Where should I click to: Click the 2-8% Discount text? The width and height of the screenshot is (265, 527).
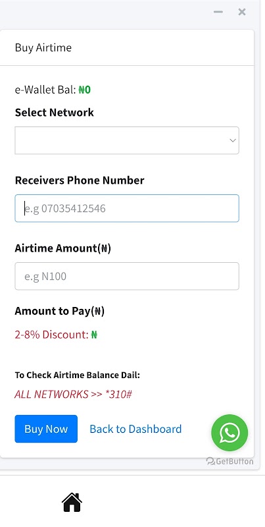52,335
